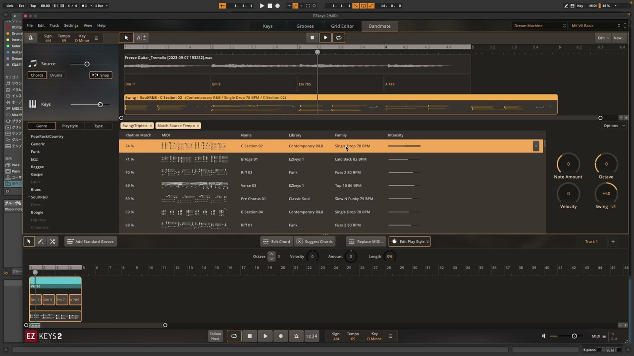Click the count-in 1234 icon

(x=312, y=336)
